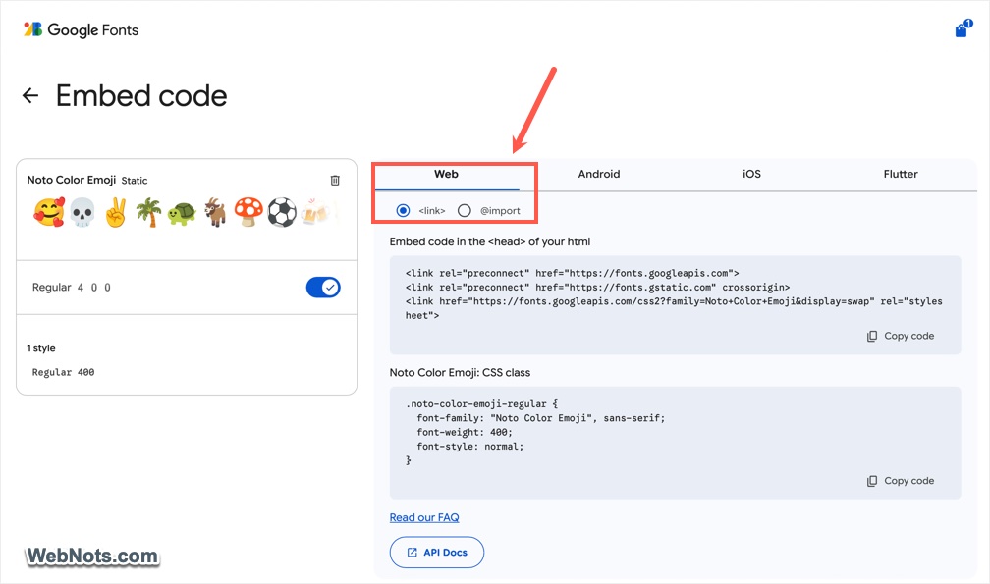Click the turtle emoji preview
The height and width of the screenshot is (584, 990).
pos(182,214)
